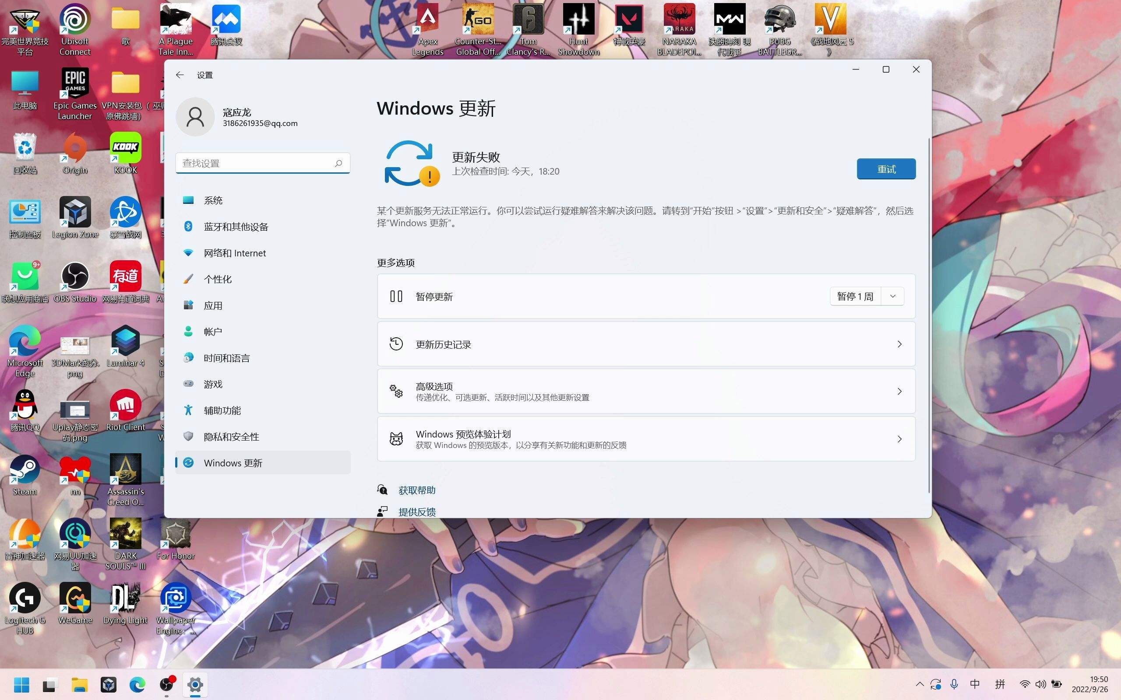This screenshot has width=1121, height=700.
Task: Open the Windows Start menu
Action: pyautogui.click(x=21, y=685)
